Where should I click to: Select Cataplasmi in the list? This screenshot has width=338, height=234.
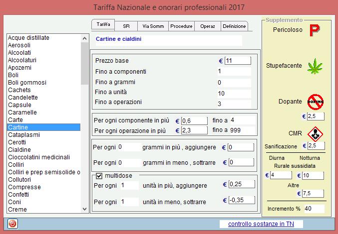(x=44, y=135)
